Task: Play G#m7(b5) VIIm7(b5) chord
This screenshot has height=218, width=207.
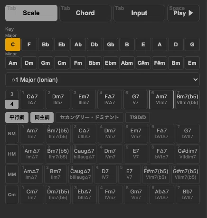Action: (x=186, y=174)
